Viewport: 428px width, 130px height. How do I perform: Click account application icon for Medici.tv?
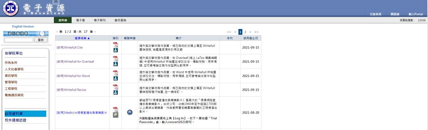130,112
